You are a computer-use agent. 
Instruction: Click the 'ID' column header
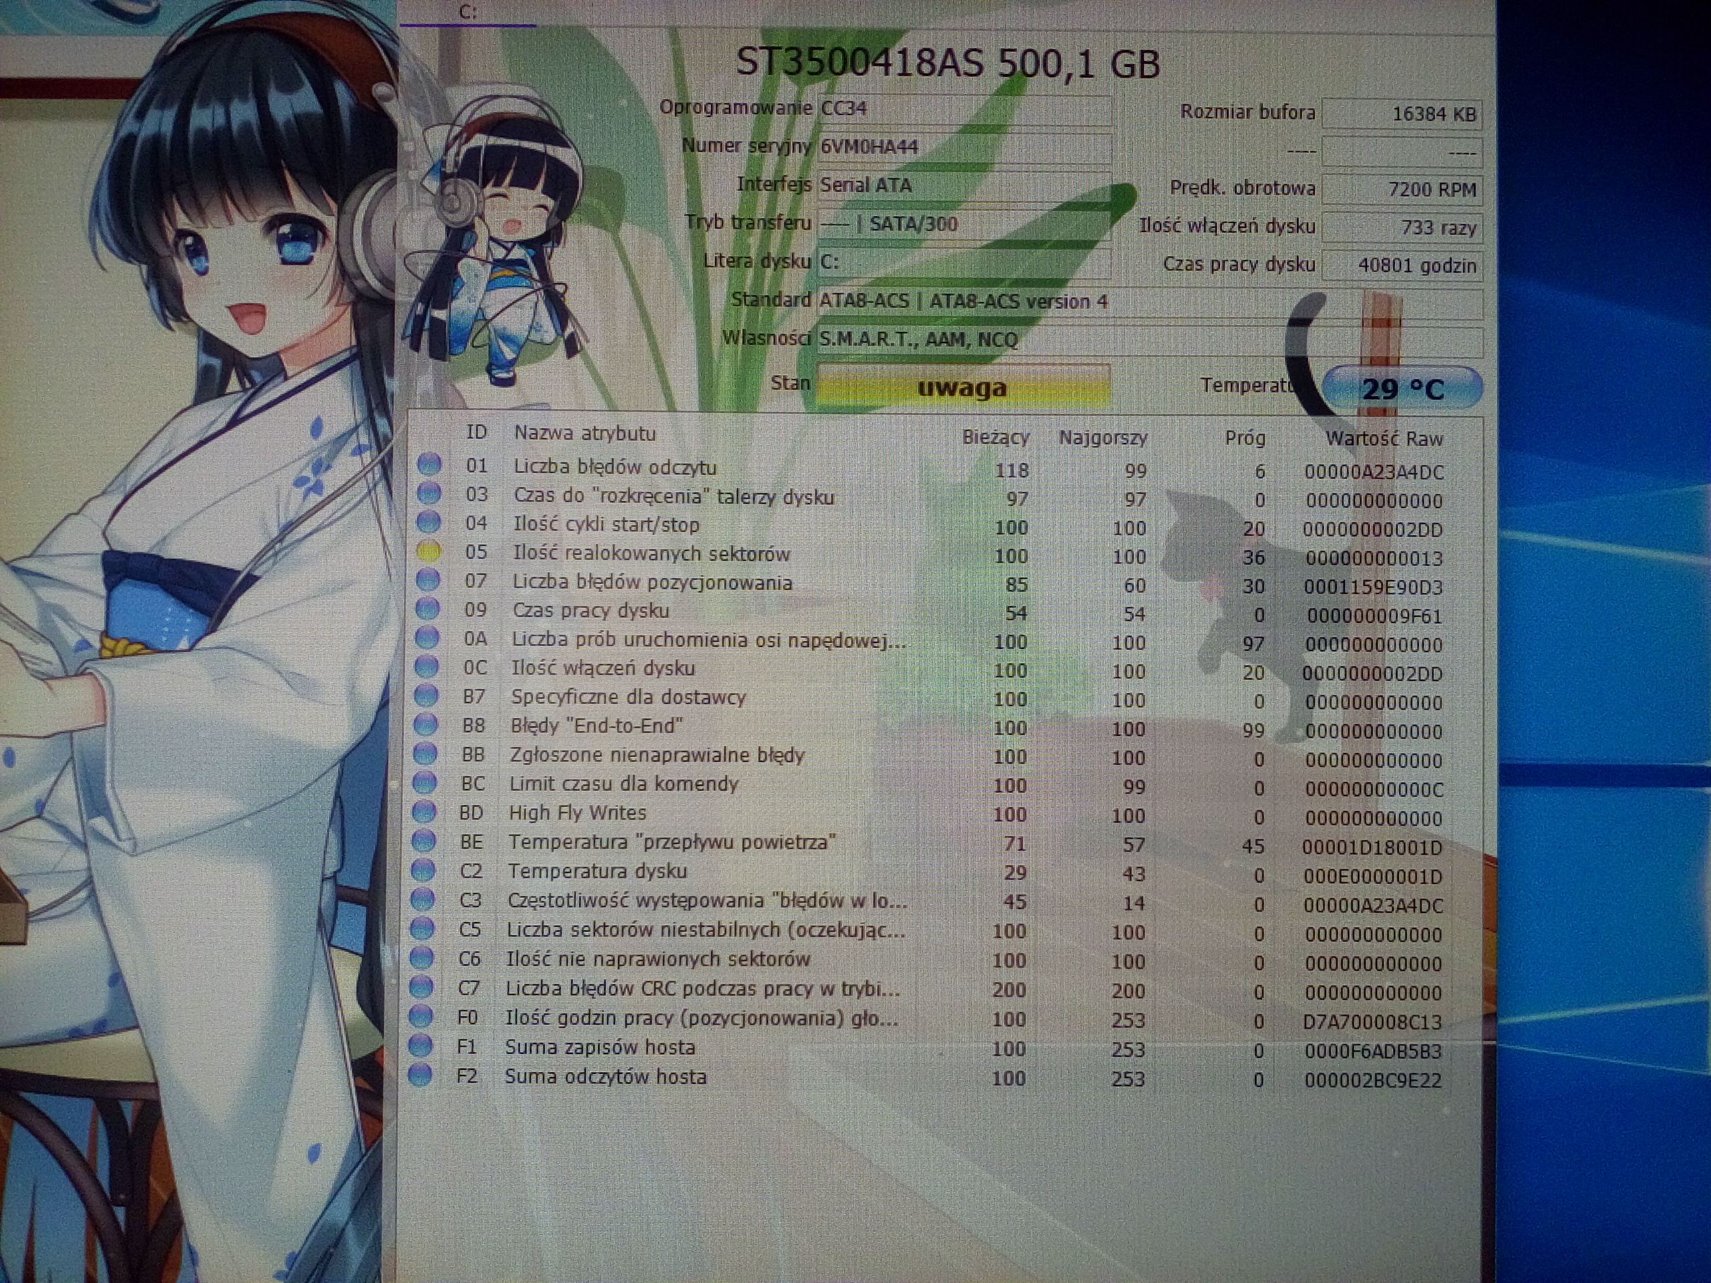(477, 432)
